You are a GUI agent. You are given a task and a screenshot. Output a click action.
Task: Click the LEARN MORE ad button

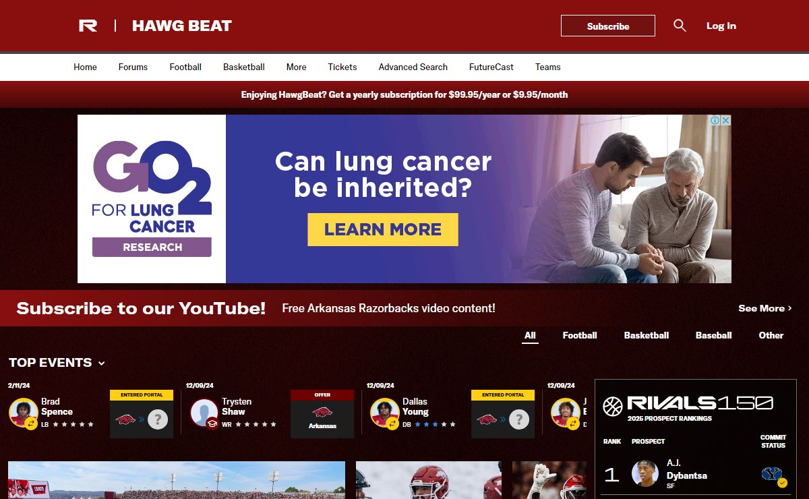click(383, 229)
